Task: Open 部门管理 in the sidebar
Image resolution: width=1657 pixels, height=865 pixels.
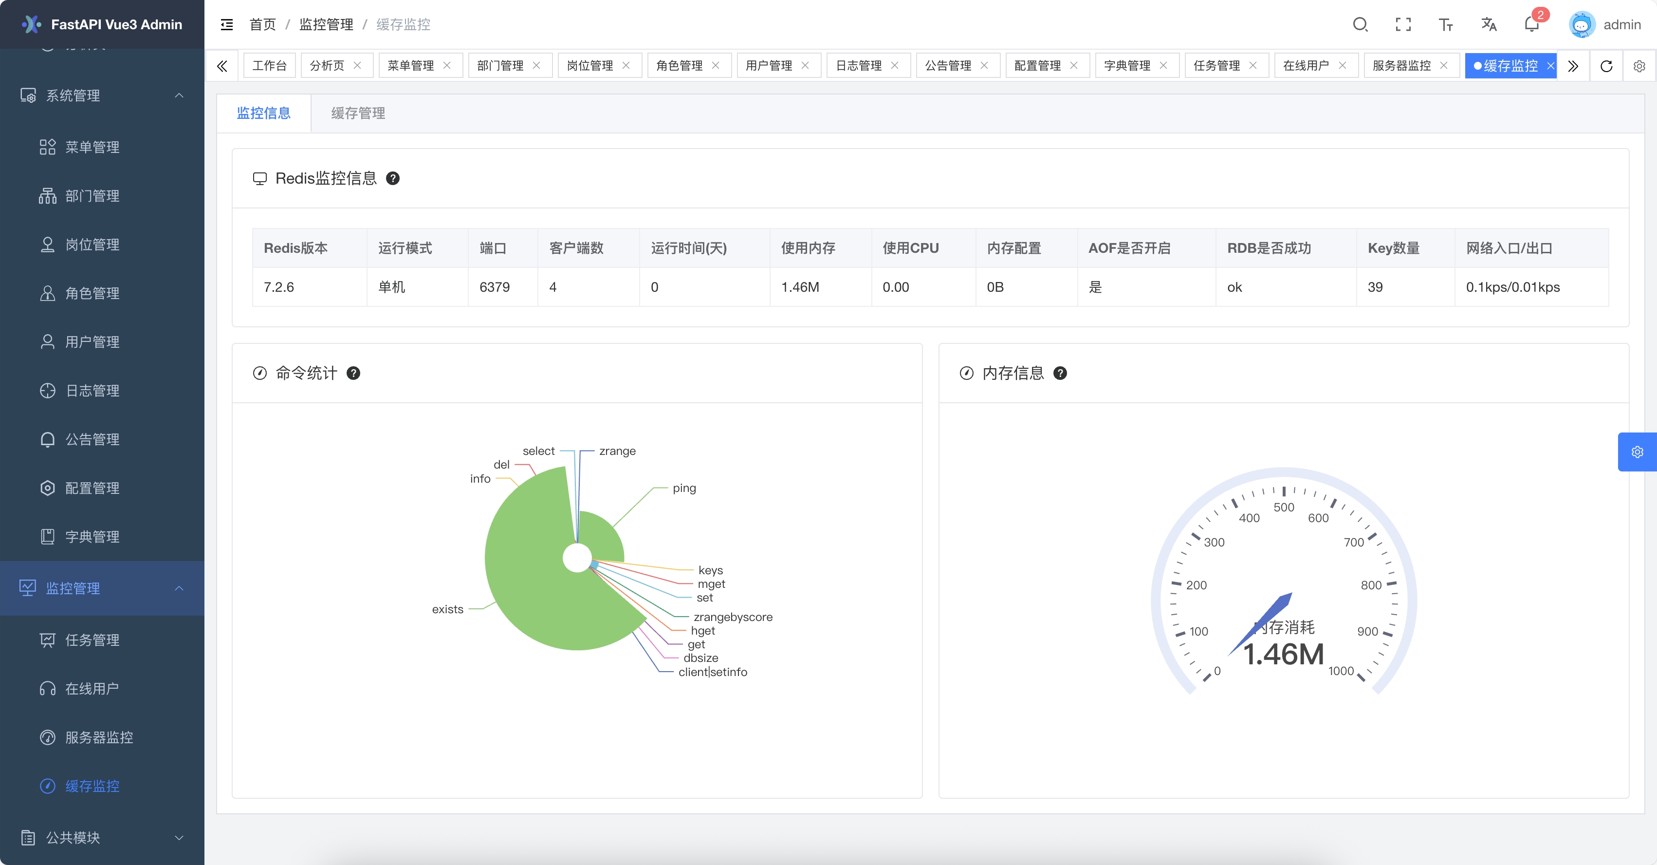Action: (102, 196)
